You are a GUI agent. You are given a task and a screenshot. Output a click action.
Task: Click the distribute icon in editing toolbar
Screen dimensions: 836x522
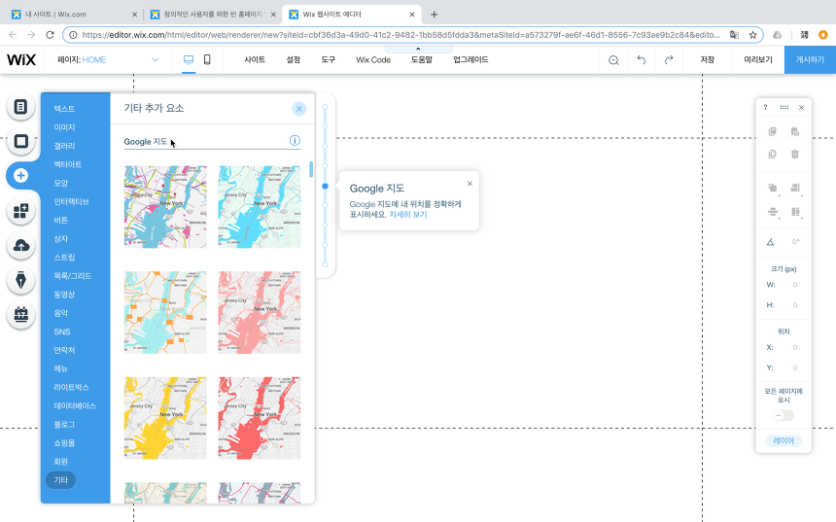[x=773, y=212]
